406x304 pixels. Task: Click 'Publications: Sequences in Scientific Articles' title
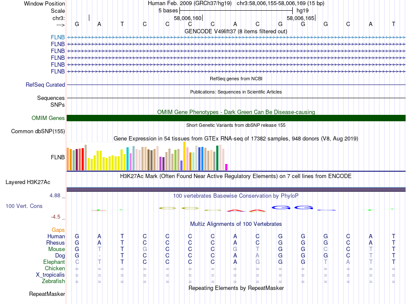[x=236, y=92]
